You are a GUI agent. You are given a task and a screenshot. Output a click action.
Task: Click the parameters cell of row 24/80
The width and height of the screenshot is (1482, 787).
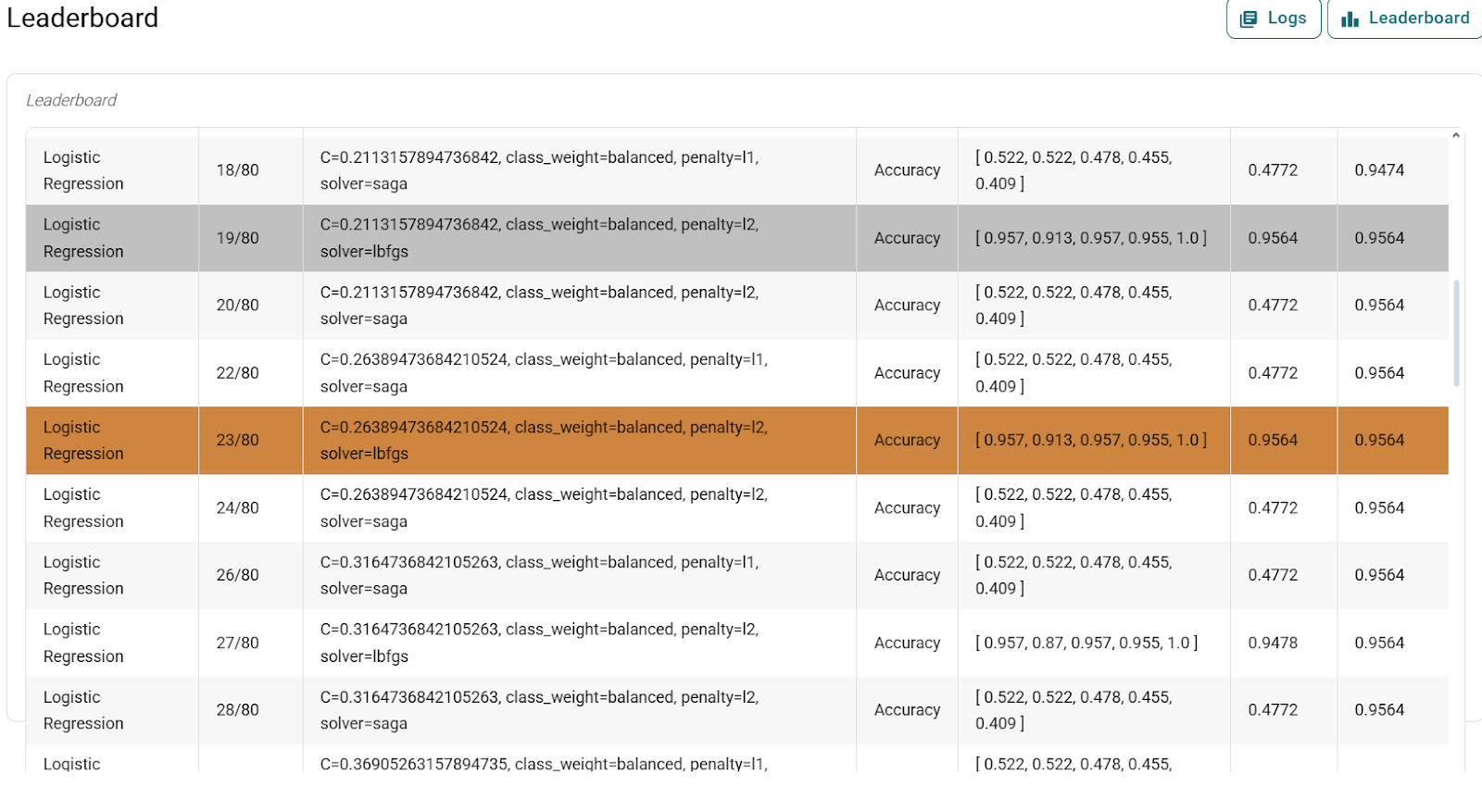(544, 507)
